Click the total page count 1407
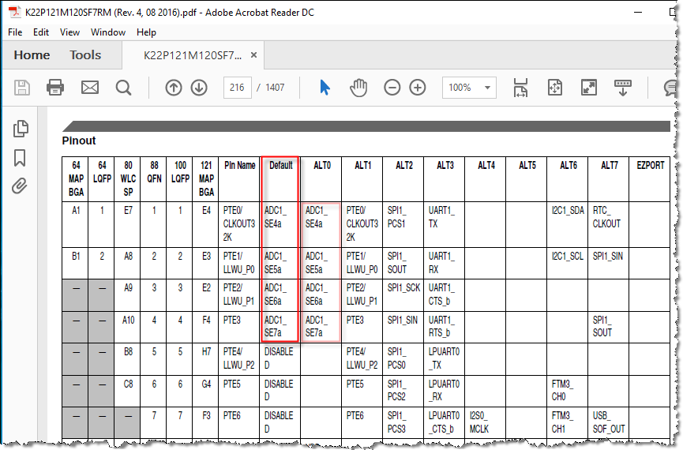The image size is (683, 450). [275, 88]
